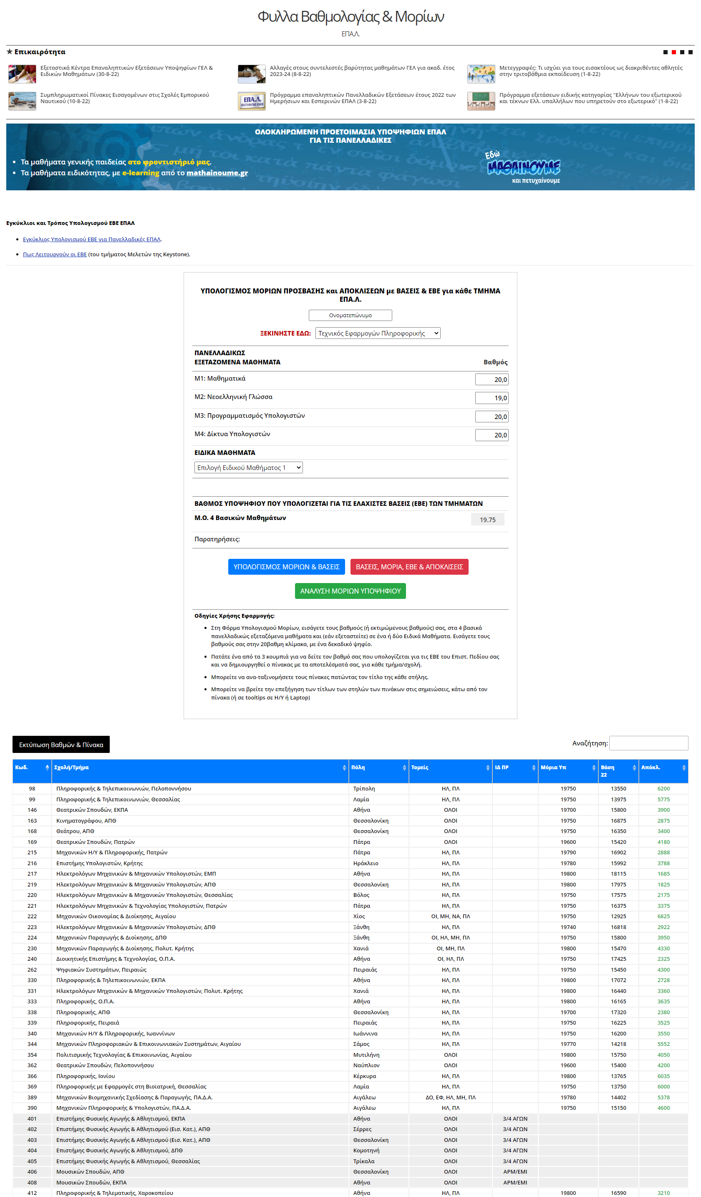Click the Αναζήτηση table search box
701x1197 pixels.
[x=648, y=743]
